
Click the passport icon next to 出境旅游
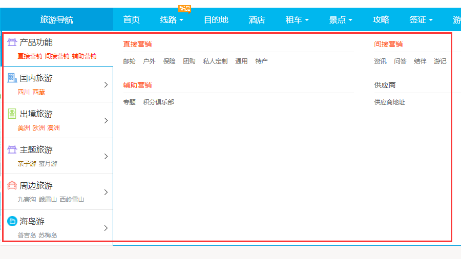12,114
